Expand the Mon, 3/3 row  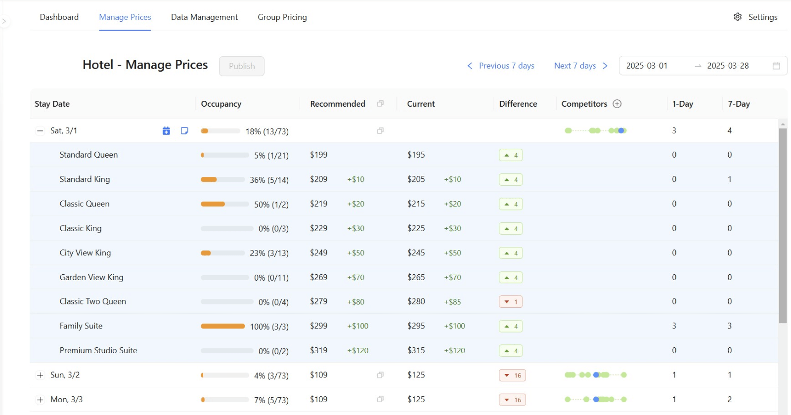pyautogui.click(x=40, y=400)
